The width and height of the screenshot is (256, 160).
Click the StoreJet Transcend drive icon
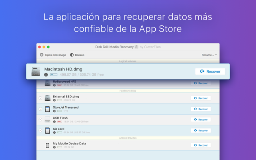coord(47,109)
